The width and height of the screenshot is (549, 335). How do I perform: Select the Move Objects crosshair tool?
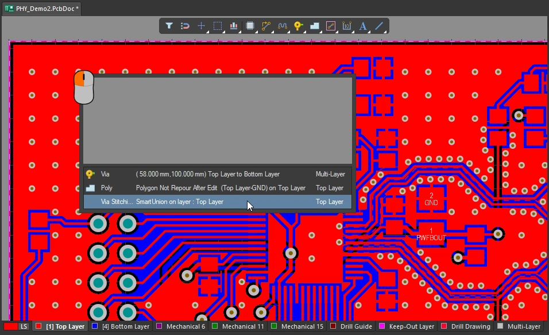(x=202, y=26)
